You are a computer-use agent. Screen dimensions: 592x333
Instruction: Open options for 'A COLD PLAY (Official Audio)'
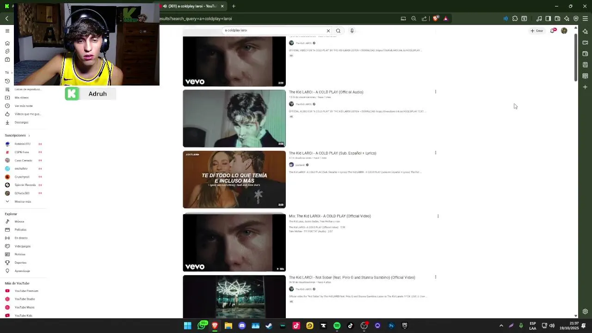(x=435, y=92)
